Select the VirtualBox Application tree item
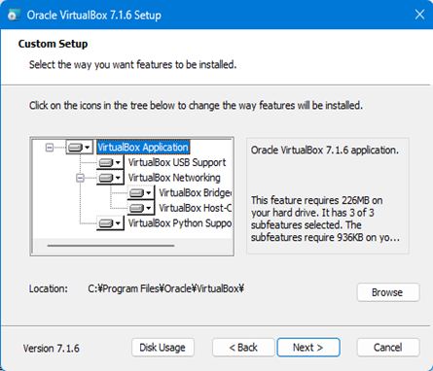Image resolution: width=433 pixels, height=371 pixels. coord(143,148)
